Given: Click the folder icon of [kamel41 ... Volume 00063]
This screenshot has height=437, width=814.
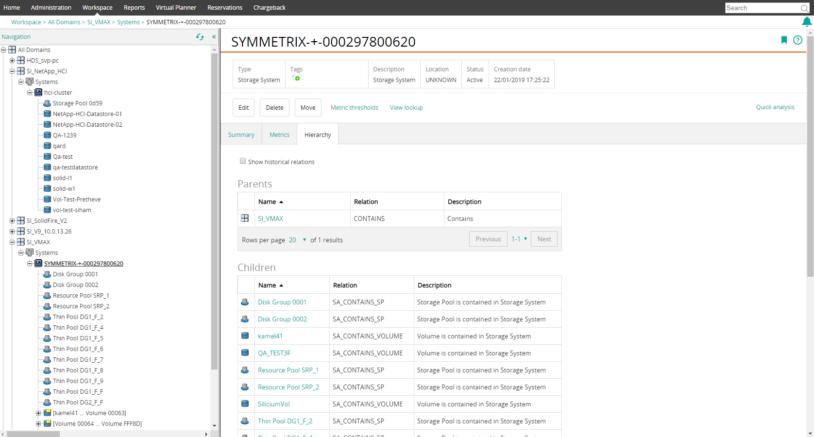Looking at the screenshot, I should tap(47, 413).
